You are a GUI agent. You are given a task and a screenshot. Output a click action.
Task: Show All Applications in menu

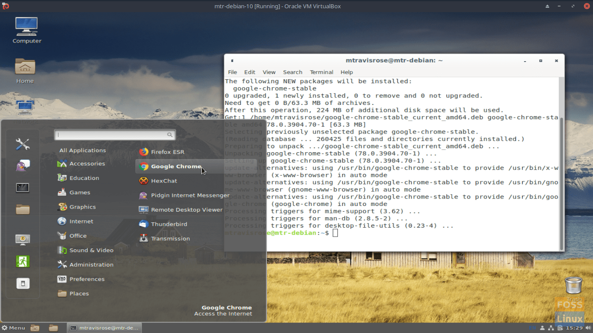click(x=82, y=150)
